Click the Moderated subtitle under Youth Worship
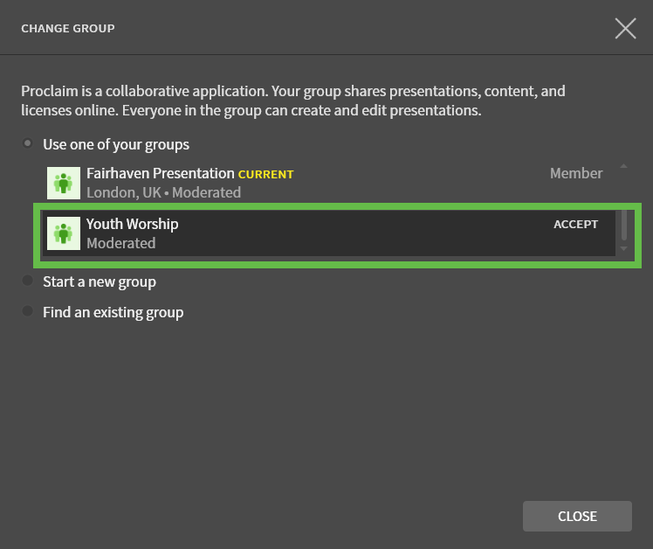 point(121,243)
